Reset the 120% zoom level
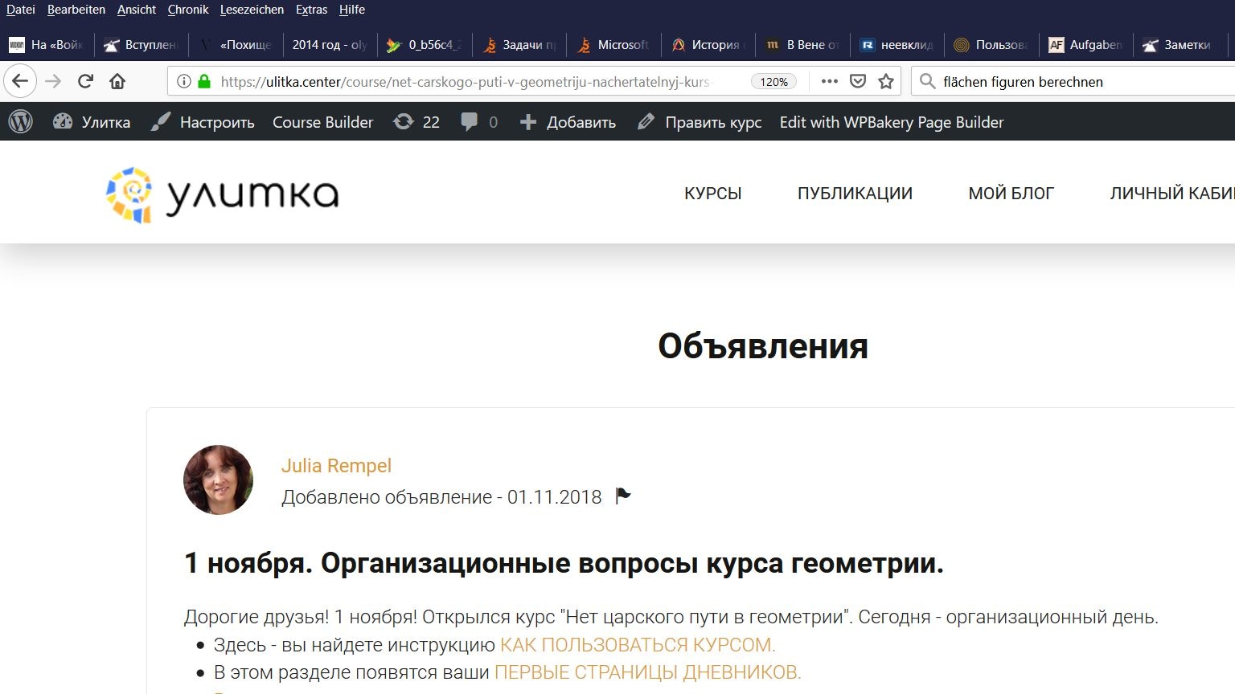Screen dimensions: 1235x694 (773, 81)
